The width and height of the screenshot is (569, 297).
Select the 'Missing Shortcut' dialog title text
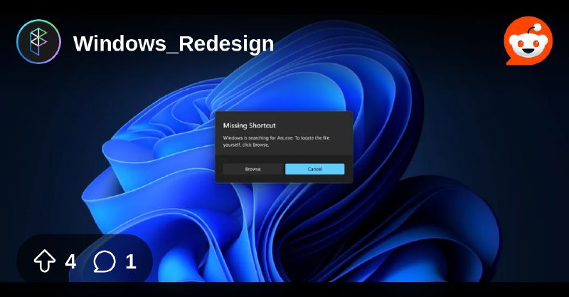pos(250,125)
